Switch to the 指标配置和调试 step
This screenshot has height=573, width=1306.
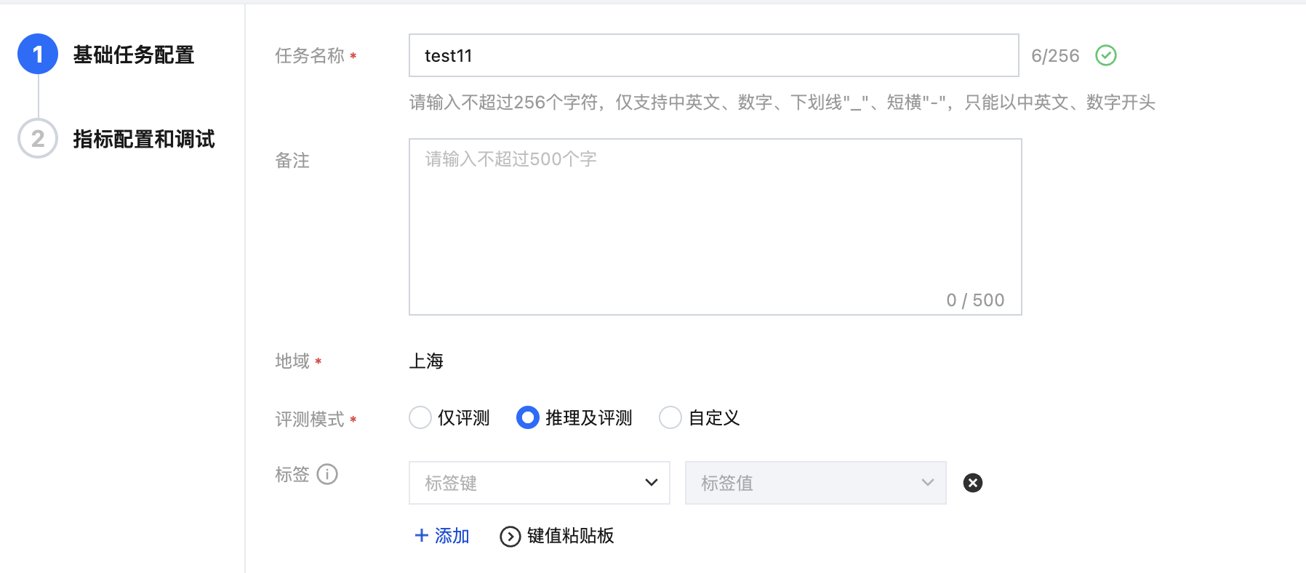tap(144, 138)
